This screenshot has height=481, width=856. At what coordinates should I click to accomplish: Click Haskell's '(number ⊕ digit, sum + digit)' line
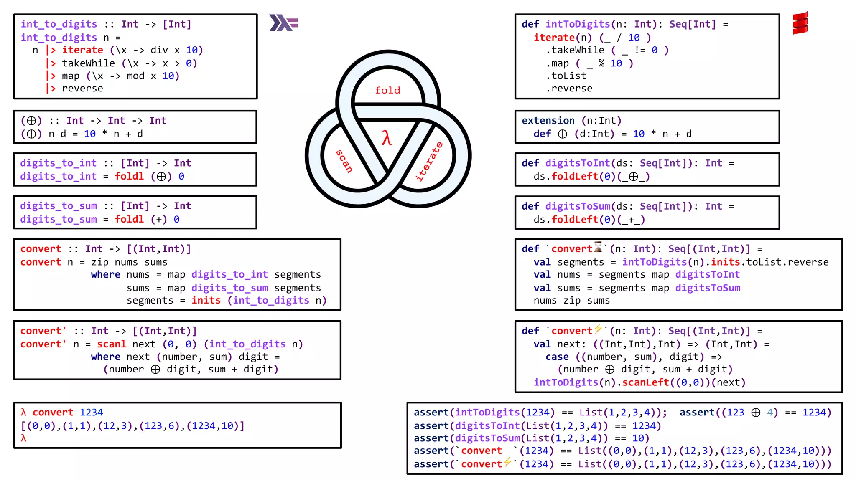(191, 370)
